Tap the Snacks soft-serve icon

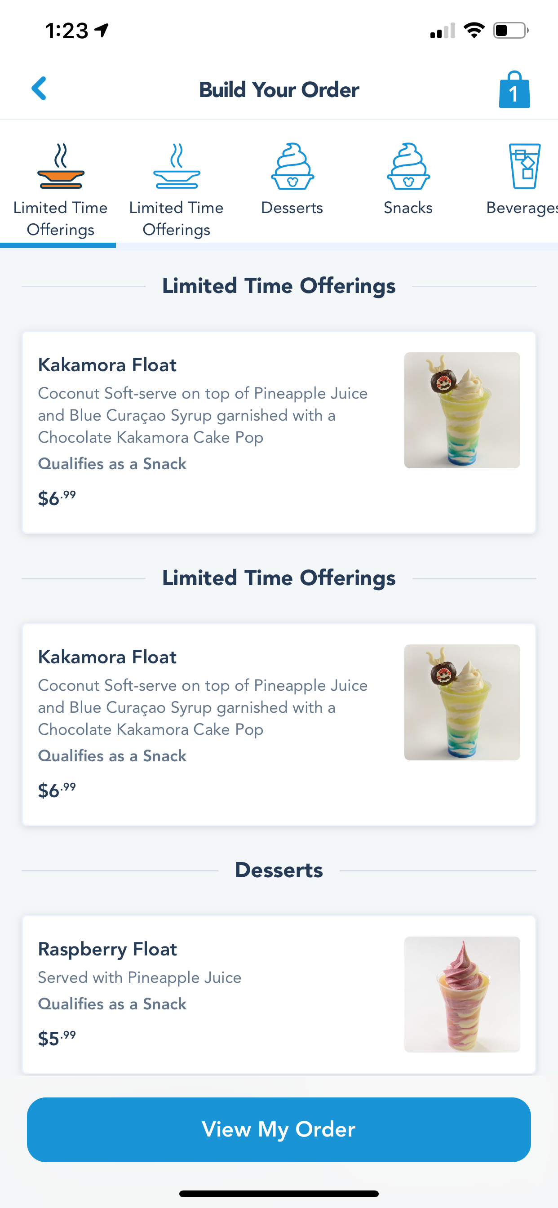click(x=408, y=166)
